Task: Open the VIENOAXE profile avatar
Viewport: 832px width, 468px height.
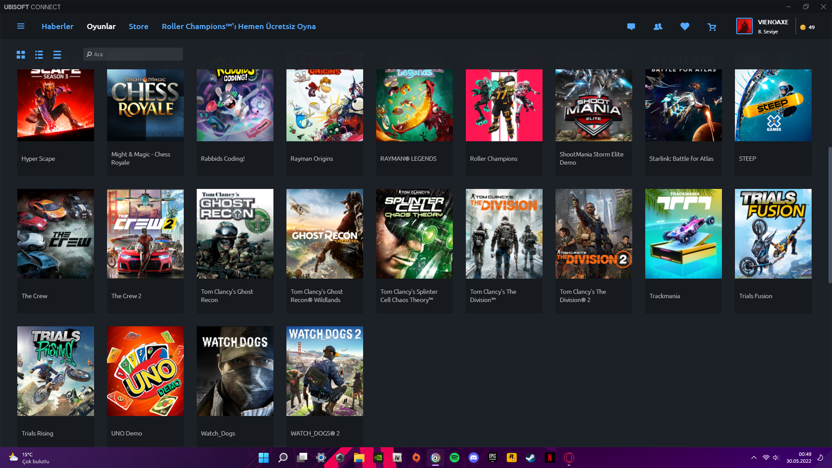Action: coord(744,26)
